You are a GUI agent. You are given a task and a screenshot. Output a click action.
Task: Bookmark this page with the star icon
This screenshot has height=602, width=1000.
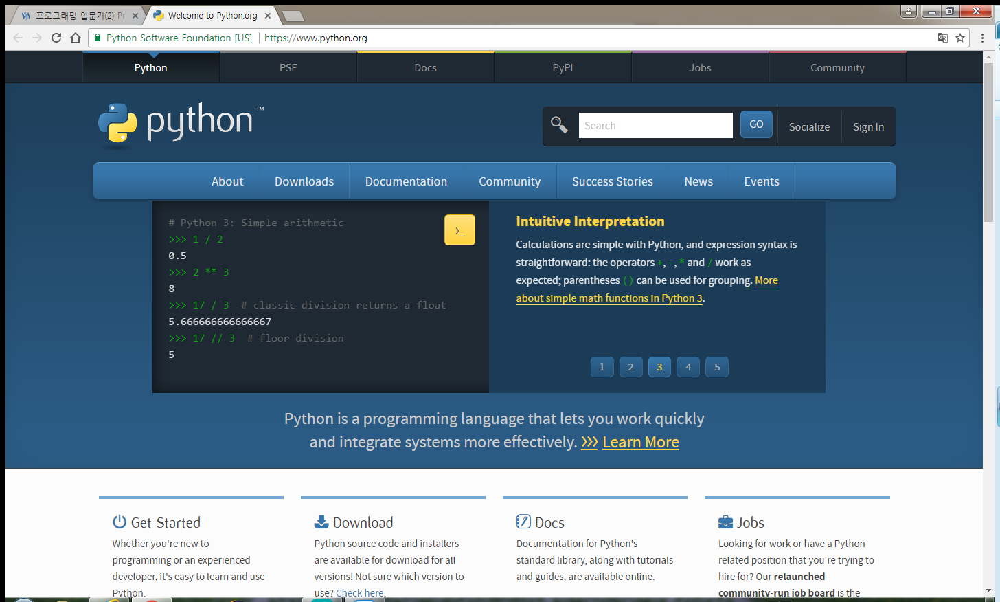click(960, 38)
